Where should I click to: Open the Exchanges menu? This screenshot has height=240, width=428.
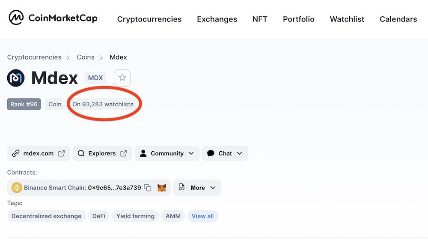[217, 19]
